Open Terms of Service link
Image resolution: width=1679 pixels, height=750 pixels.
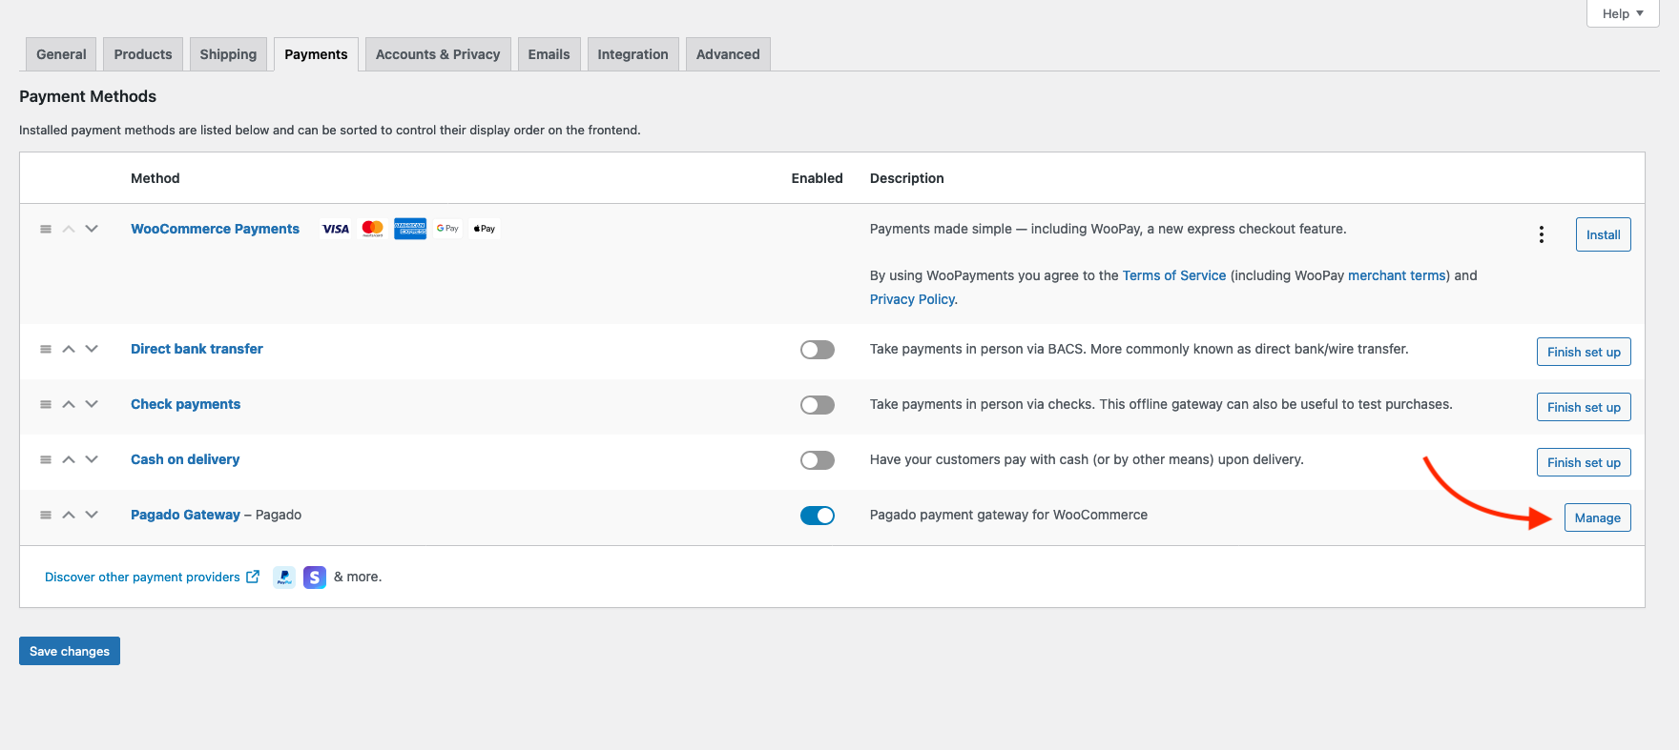pos(1174,275)
